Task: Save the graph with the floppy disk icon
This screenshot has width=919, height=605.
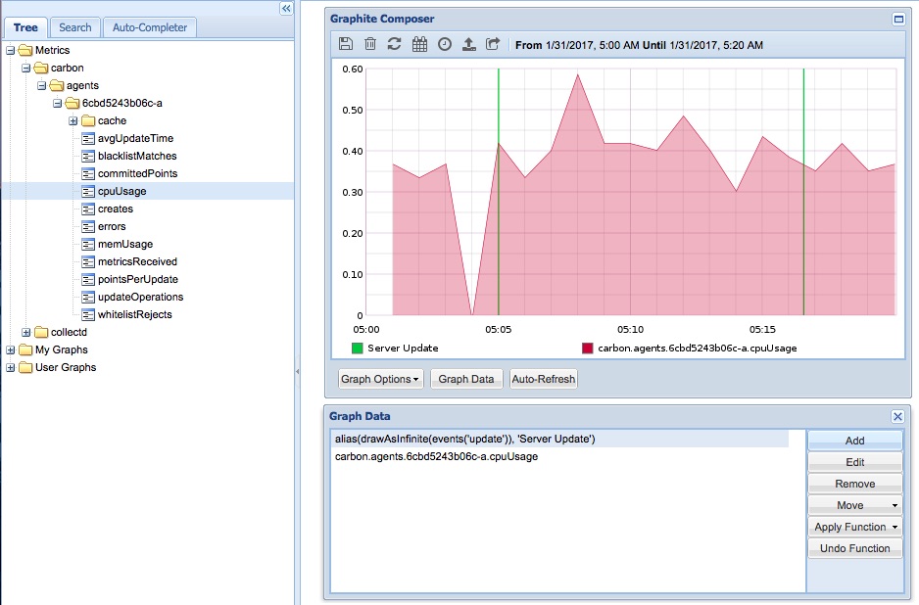Action: 346,44
